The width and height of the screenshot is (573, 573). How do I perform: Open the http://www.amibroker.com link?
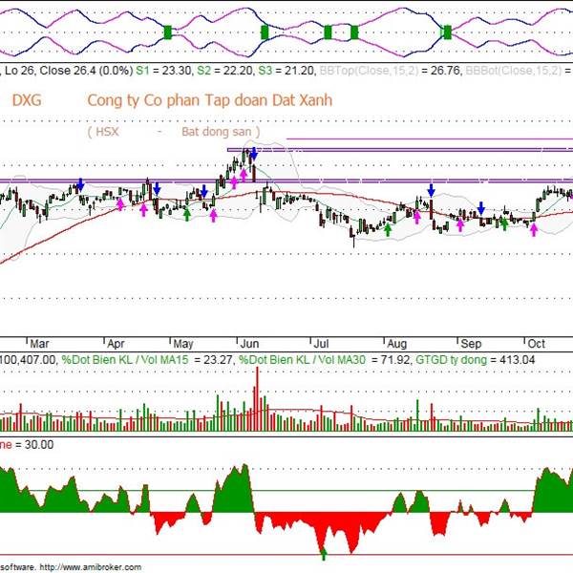[91, 567]
